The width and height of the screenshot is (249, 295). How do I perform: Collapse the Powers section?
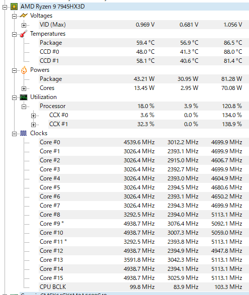pyautogui.click(x=14, y=70)
